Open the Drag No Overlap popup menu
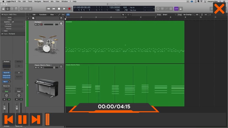This screenshot has width=228, height=128. click(x=188, y=15)
